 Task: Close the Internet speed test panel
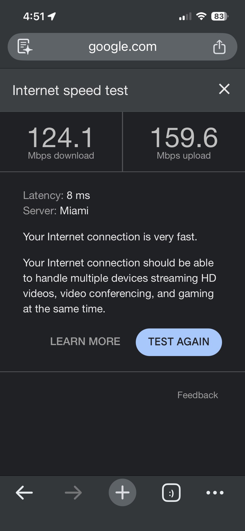point(224,89)
